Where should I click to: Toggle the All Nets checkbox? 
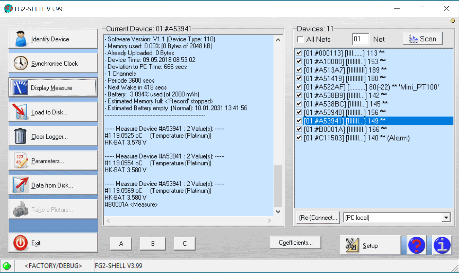coord(300,39)
